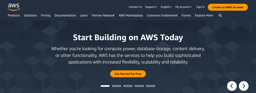This screenshot has width=256, height=93.
Task: Open the English language dropdown
Action: click(166, 7)
